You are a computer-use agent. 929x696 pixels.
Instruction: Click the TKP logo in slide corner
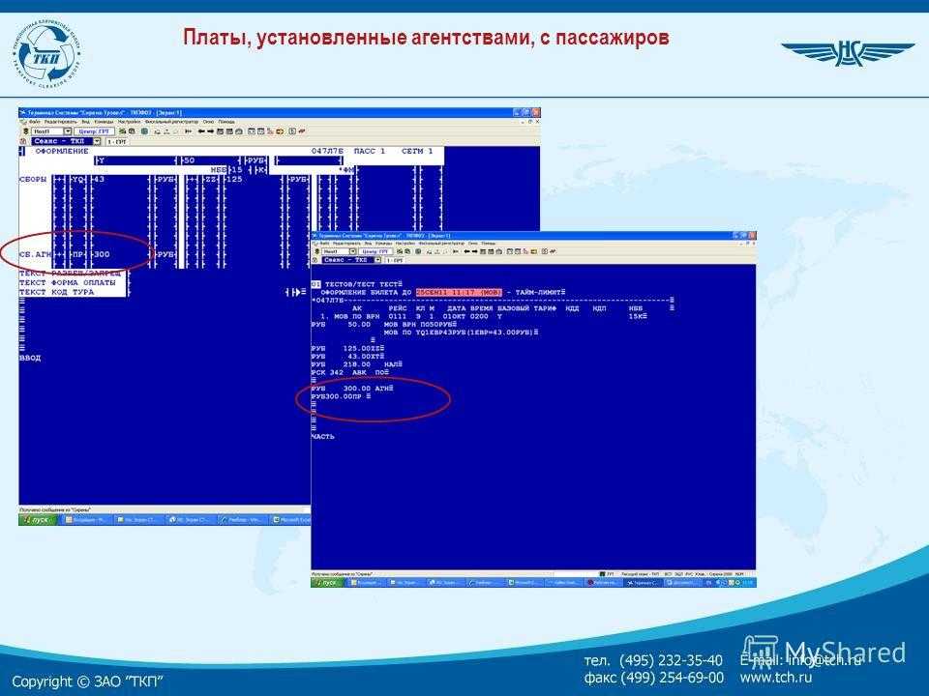tap(45, 48)
